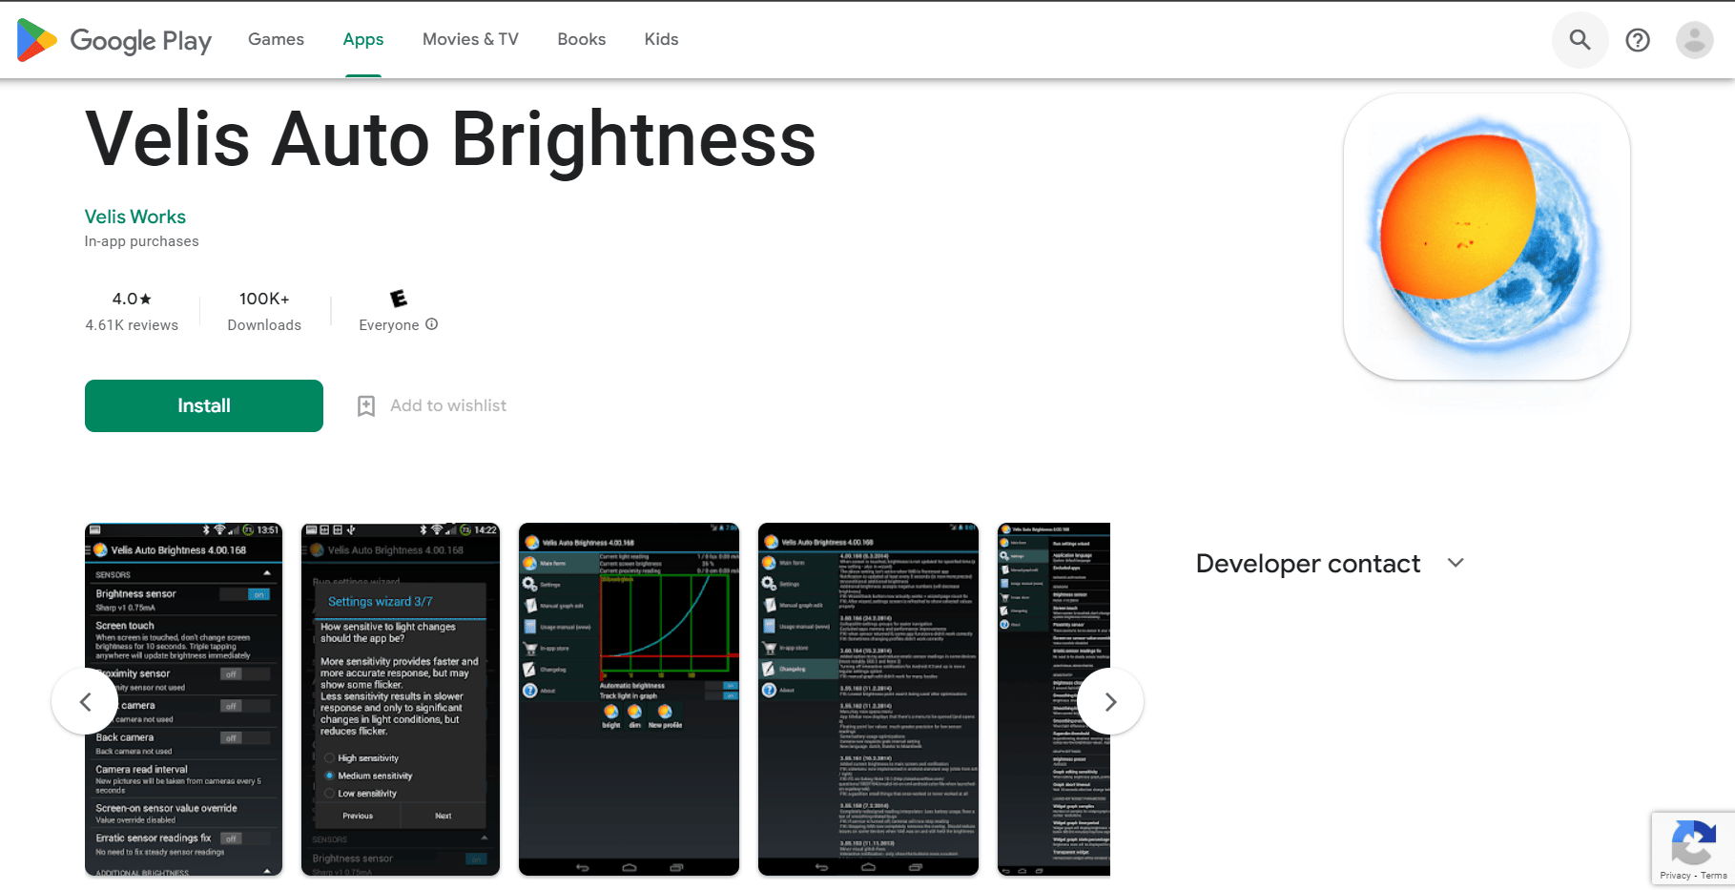Click the Velis Auto Brightness app icon
The width and height of the screenshot is (1735, 890).
[1486, 237]
